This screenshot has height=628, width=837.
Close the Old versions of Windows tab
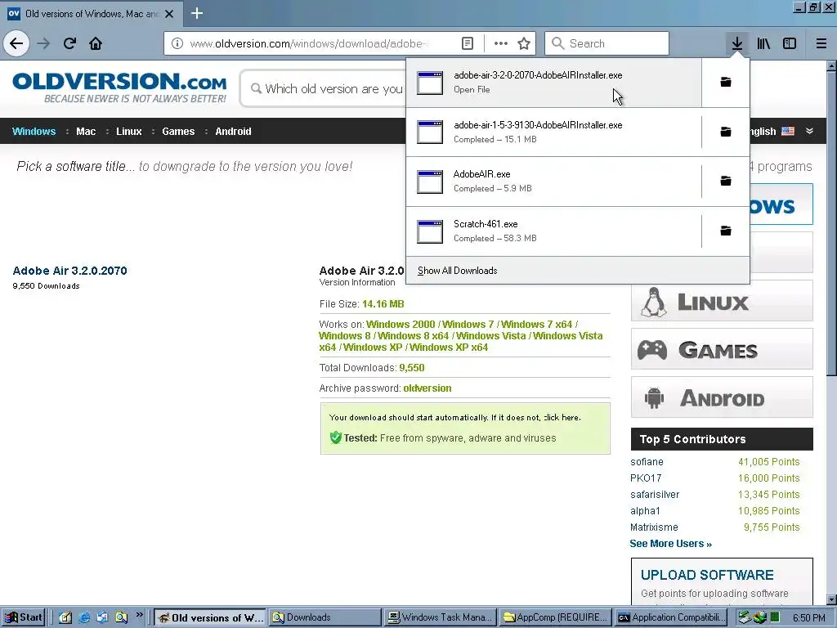click(169, 14)
